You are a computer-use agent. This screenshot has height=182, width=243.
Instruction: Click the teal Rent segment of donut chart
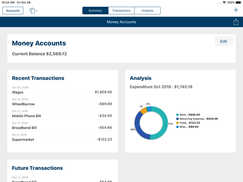tap(165, 124)
